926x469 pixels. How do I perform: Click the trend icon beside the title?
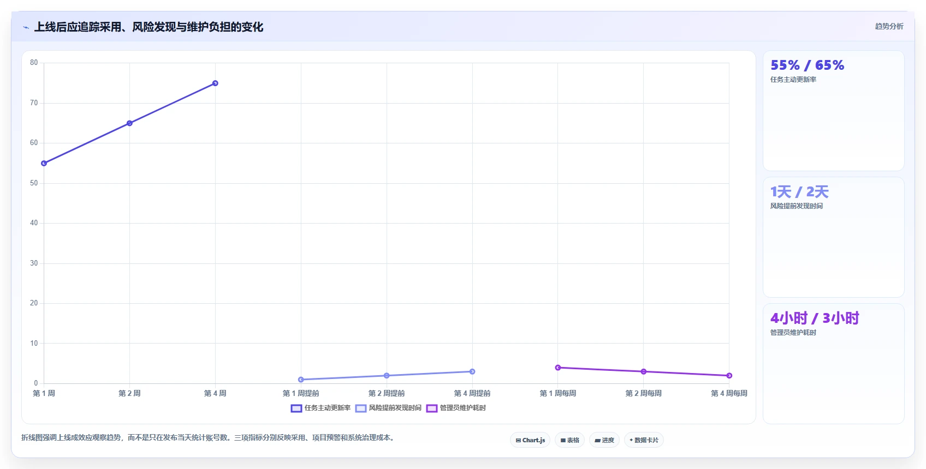26,27
